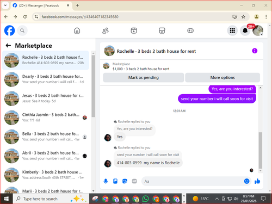Click the Windows taskbar search box
Screen dimensions: 272x204
pyautogui.click(x=51, y=199)
